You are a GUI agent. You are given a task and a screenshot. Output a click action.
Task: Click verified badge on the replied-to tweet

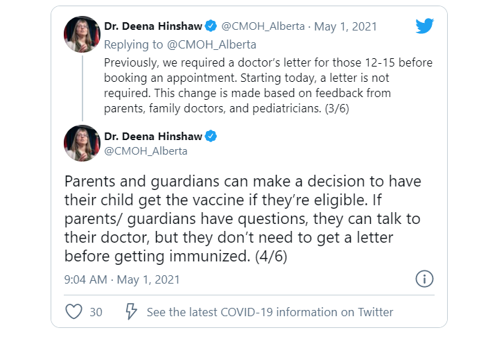[211, 26]
